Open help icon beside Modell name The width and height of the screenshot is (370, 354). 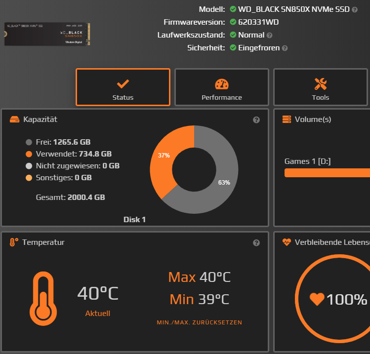[x=355, y=10]
